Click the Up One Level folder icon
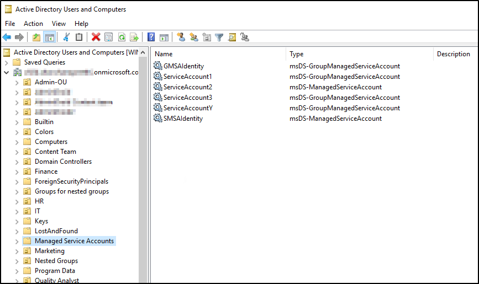 click(x=36, y=37)
